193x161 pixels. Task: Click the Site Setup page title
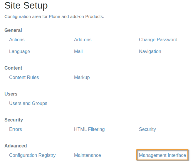coord(26,5)
